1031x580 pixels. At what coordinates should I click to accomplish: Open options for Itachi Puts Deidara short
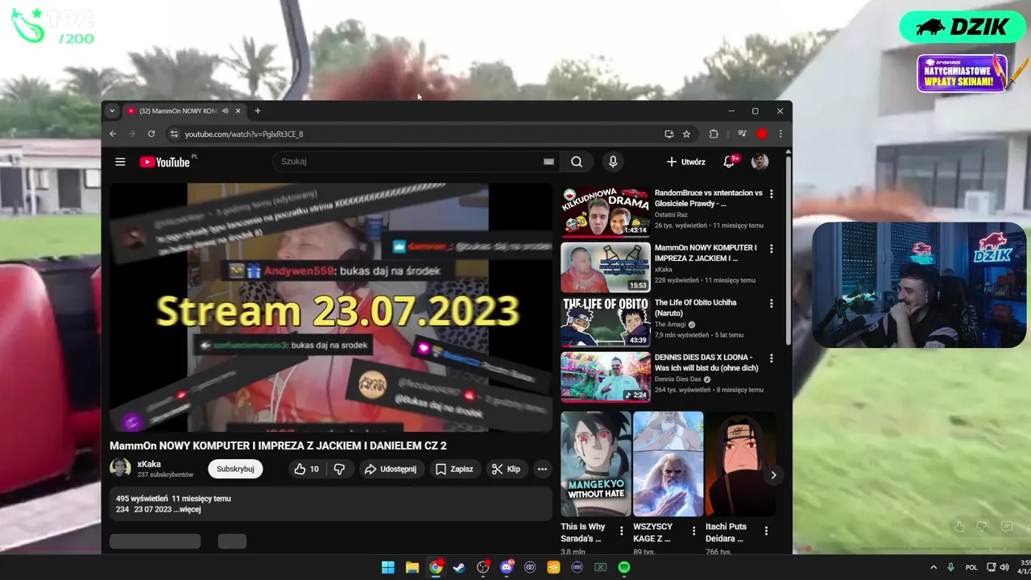point(766,531)
